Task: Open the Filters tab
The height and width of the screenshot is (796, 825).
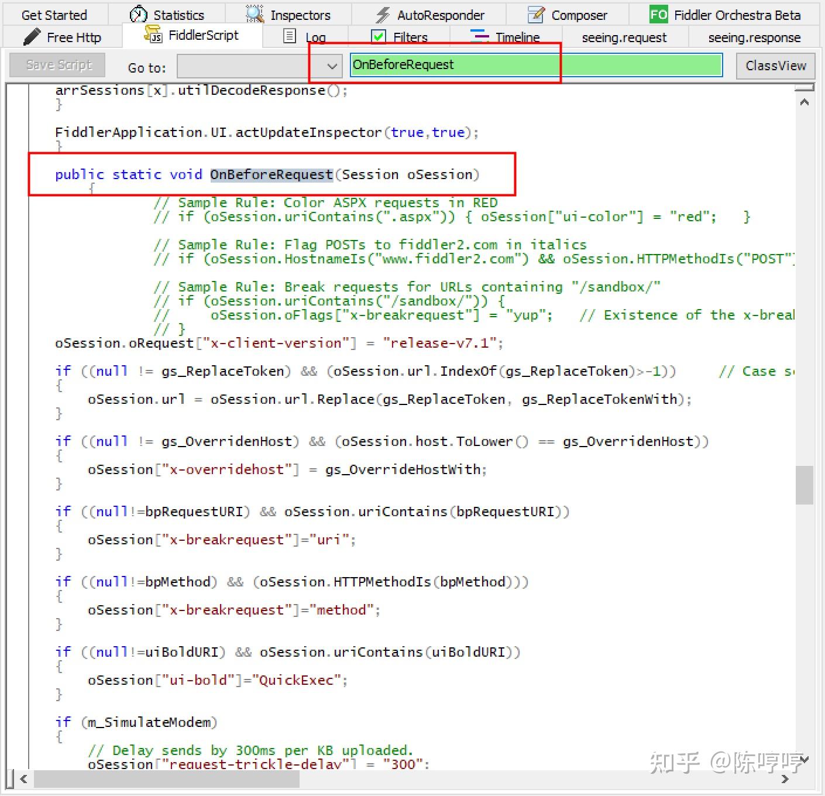Action: pos(400,37)
